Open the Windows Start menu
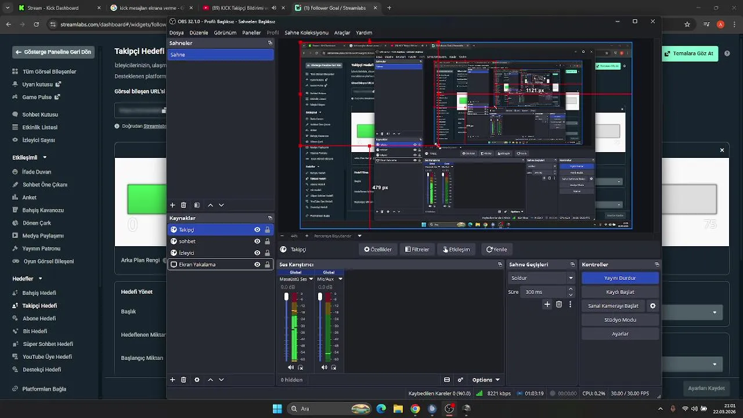Screen dimensions: 743x418 [277, 409]
